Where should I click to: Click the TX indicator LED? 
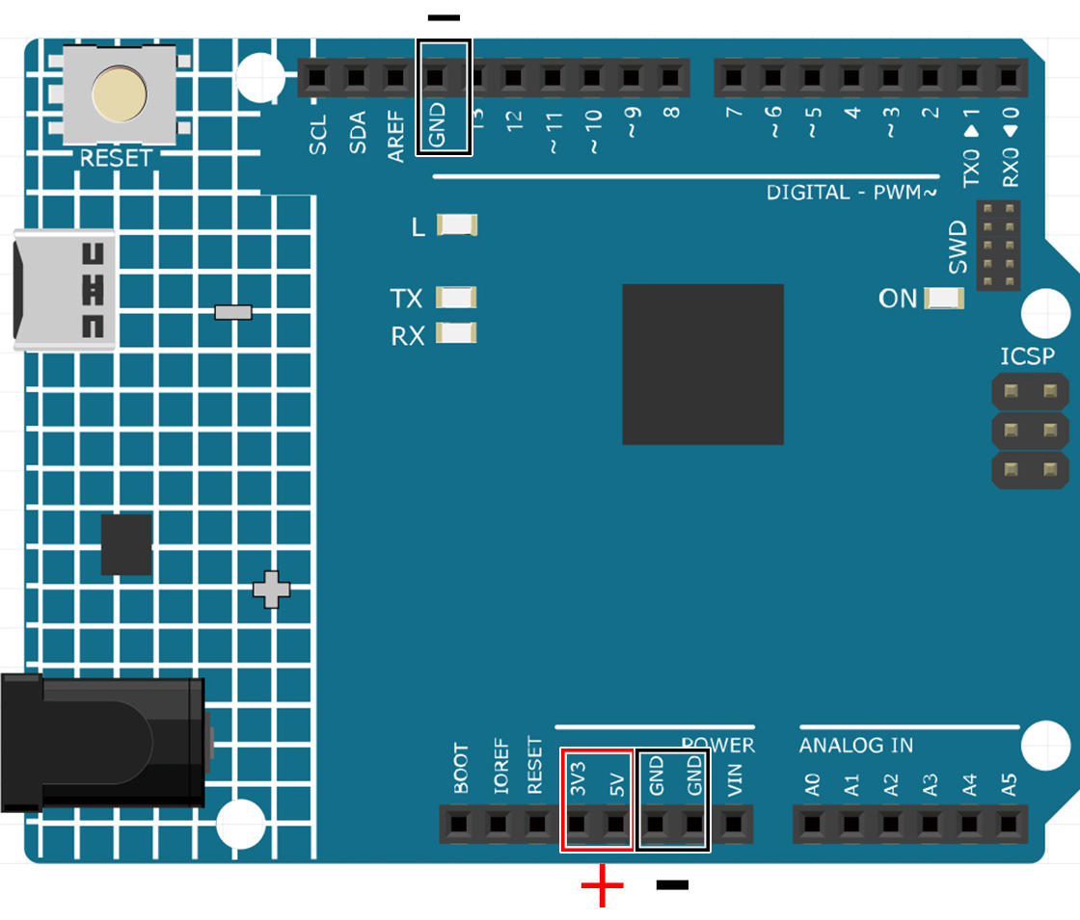click(456, 298)
